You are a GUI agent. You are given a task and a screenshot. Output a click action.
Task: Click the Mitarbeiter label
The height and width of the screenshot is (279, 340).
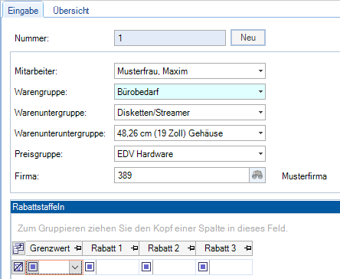[36, 71]
